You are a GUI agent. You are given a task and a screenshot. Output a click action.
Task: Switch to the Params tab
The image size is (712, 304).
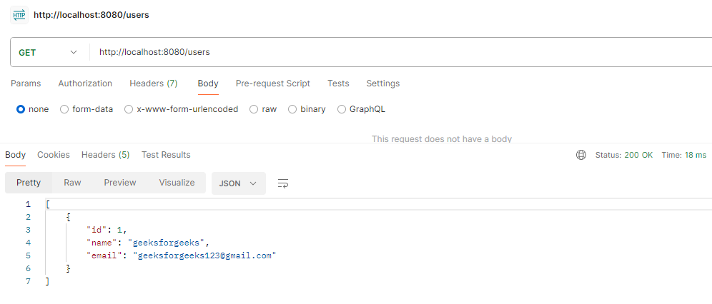pos(26,83)
